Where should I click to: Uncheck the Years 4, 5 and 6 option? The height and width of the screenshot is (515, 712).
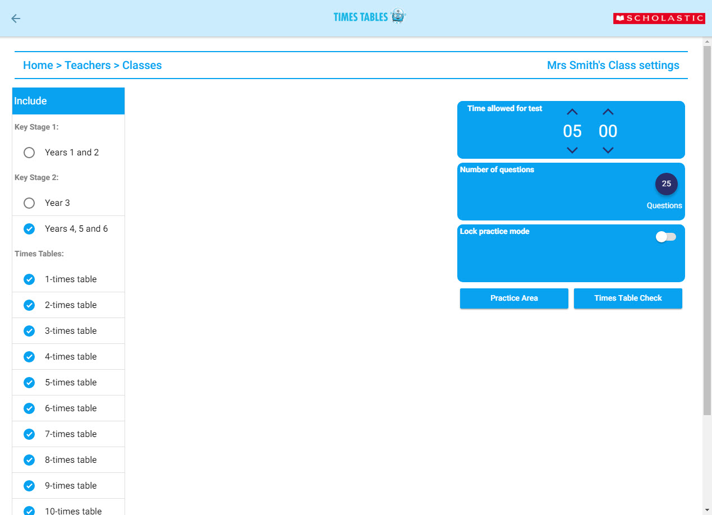tap(29, 229)
